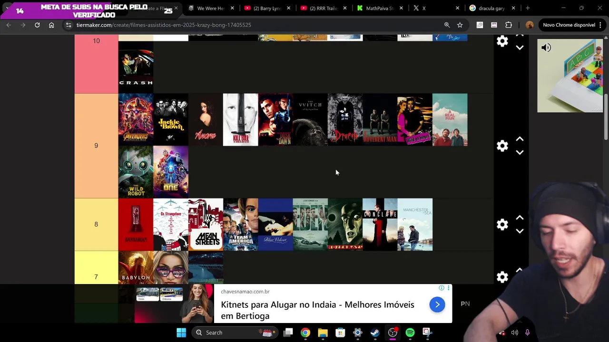Select the Dracula poster in tier 9

tap(345, 120)
